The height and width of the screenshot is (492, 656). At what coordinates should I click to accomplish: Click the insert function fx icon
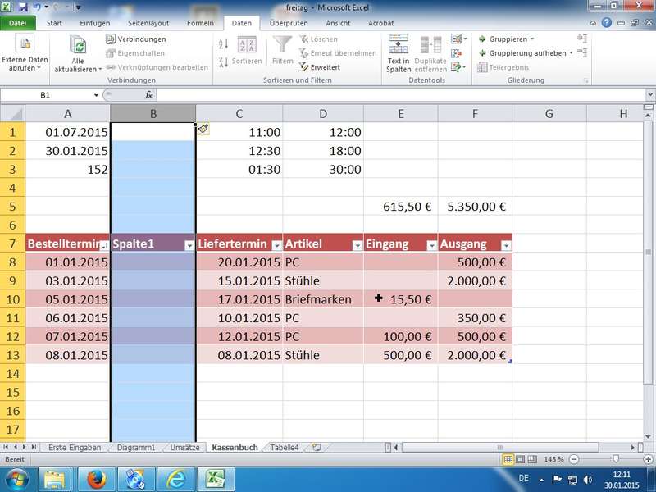pos(148,95)
